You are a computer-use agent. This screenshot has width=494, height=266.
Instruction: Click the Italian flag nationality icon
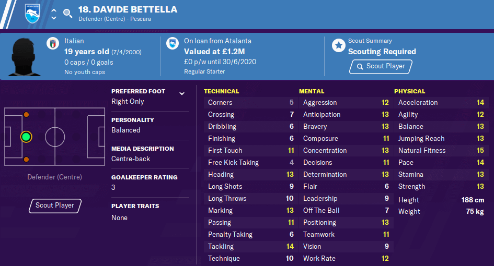(x=53, y=43)
